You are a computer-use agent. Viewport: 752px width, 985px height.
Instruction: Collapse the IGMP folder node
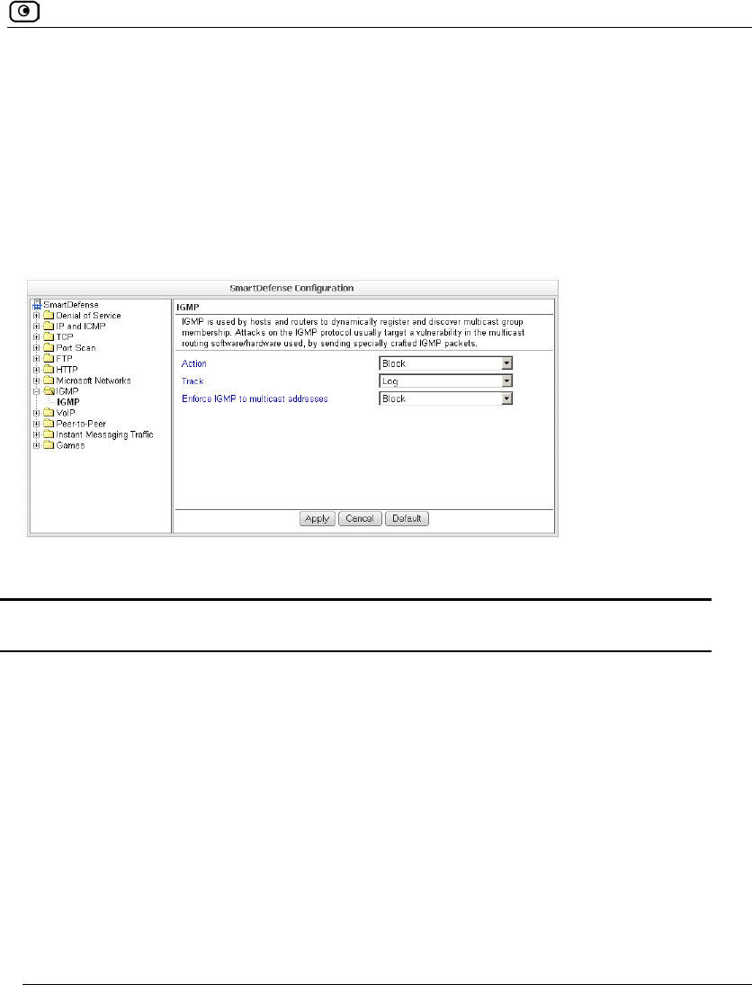(x=37, y=390)
